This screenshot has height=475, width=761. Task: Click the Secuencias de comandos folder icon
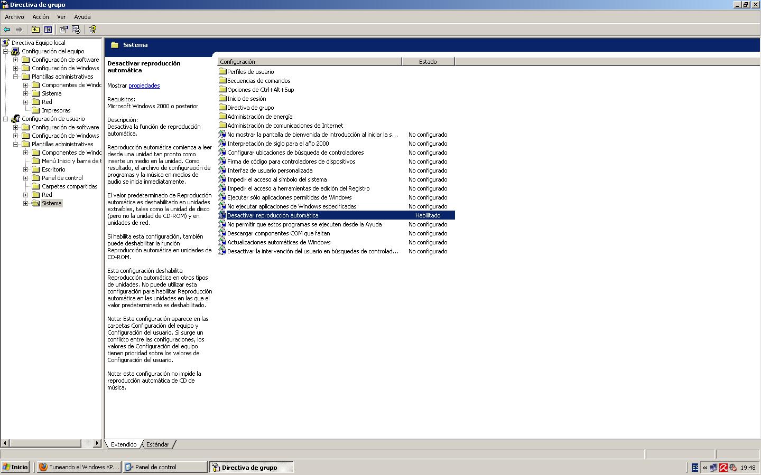point(222,81)
